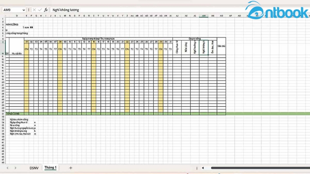
Task: Click the day '15' yellow header cell
Action: click(x=94, y=42)
